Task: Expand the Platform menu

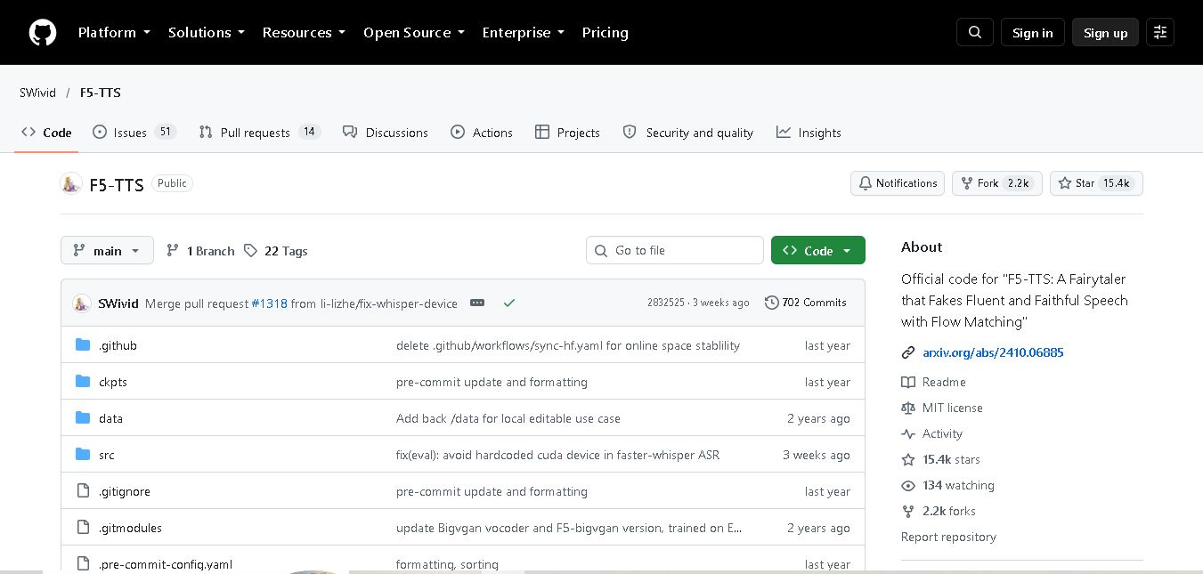Action: coord(114,33)
